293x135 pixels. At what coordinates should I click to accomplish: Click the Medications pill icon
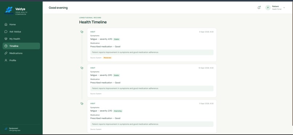(x=6, y=53)
